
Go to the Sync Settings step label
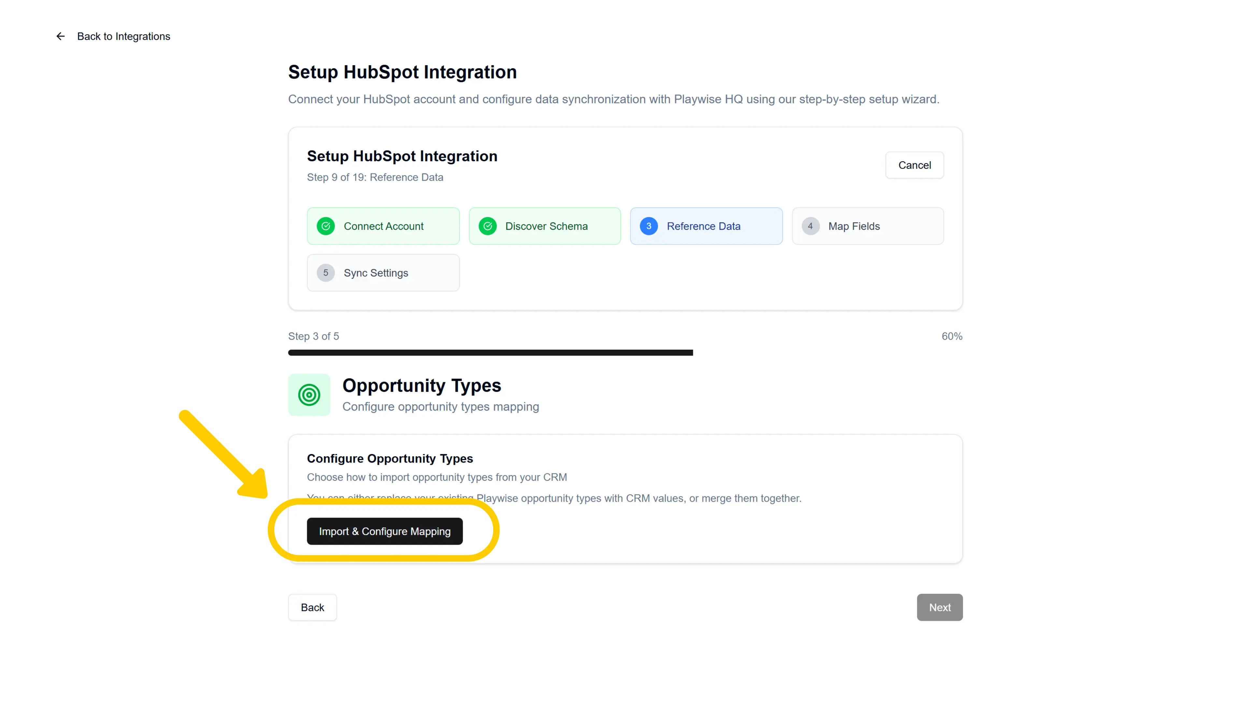375,272
